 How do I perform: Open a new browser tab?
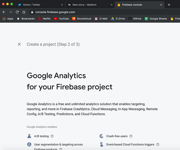click(169, 5)
